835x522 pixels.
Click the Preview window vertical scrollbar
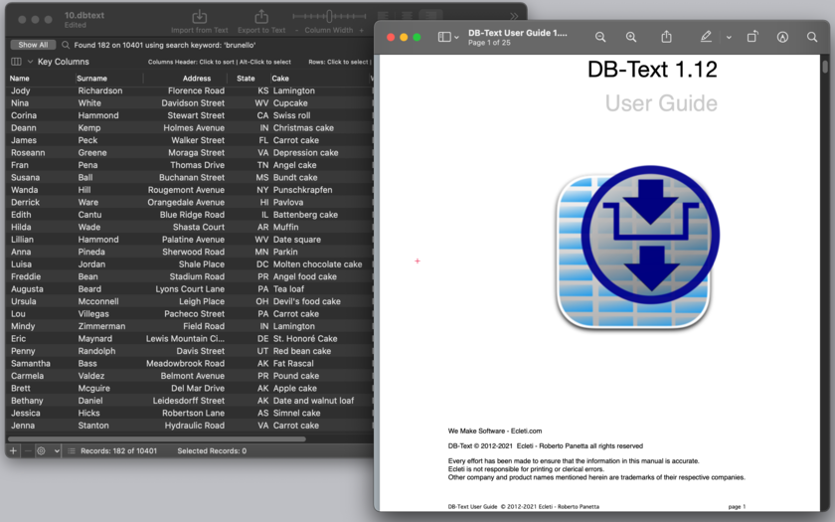point(825,67)
